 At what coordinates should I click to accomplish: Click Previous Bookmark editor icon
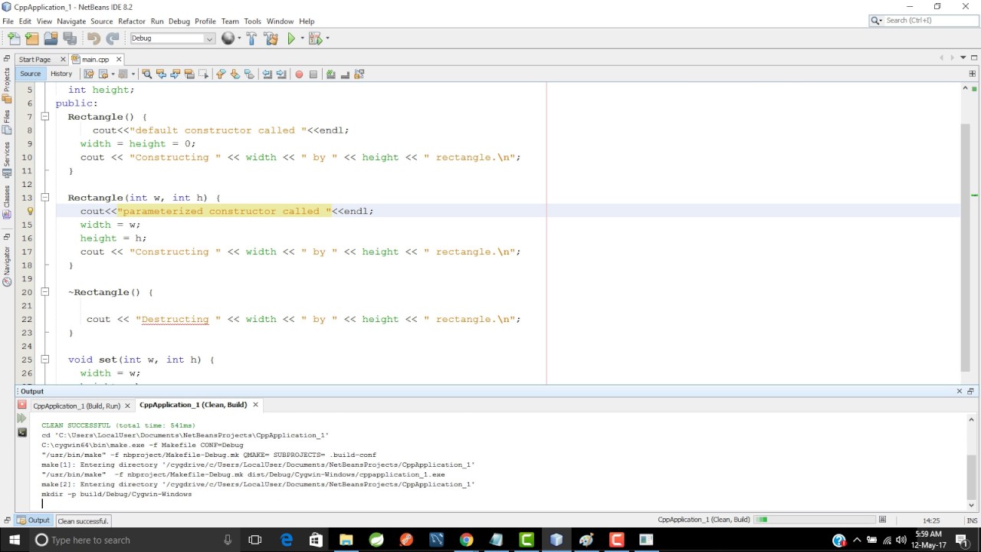point(221,74)
